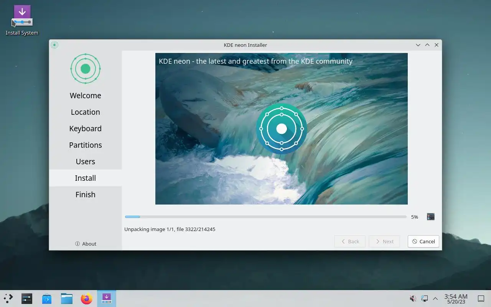491x307 pixels.
Task: Maximize the KDE neon Installer window
Action: pos(427,45)
